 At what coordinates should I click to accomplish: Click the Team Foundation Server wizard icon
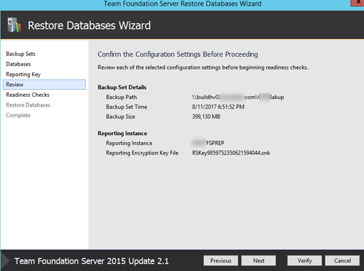tap(14, 25)
